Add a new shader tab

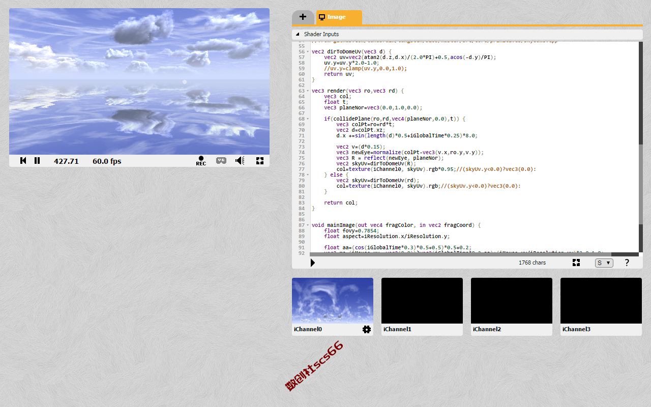pyautogui.click(x=303, y=17)
